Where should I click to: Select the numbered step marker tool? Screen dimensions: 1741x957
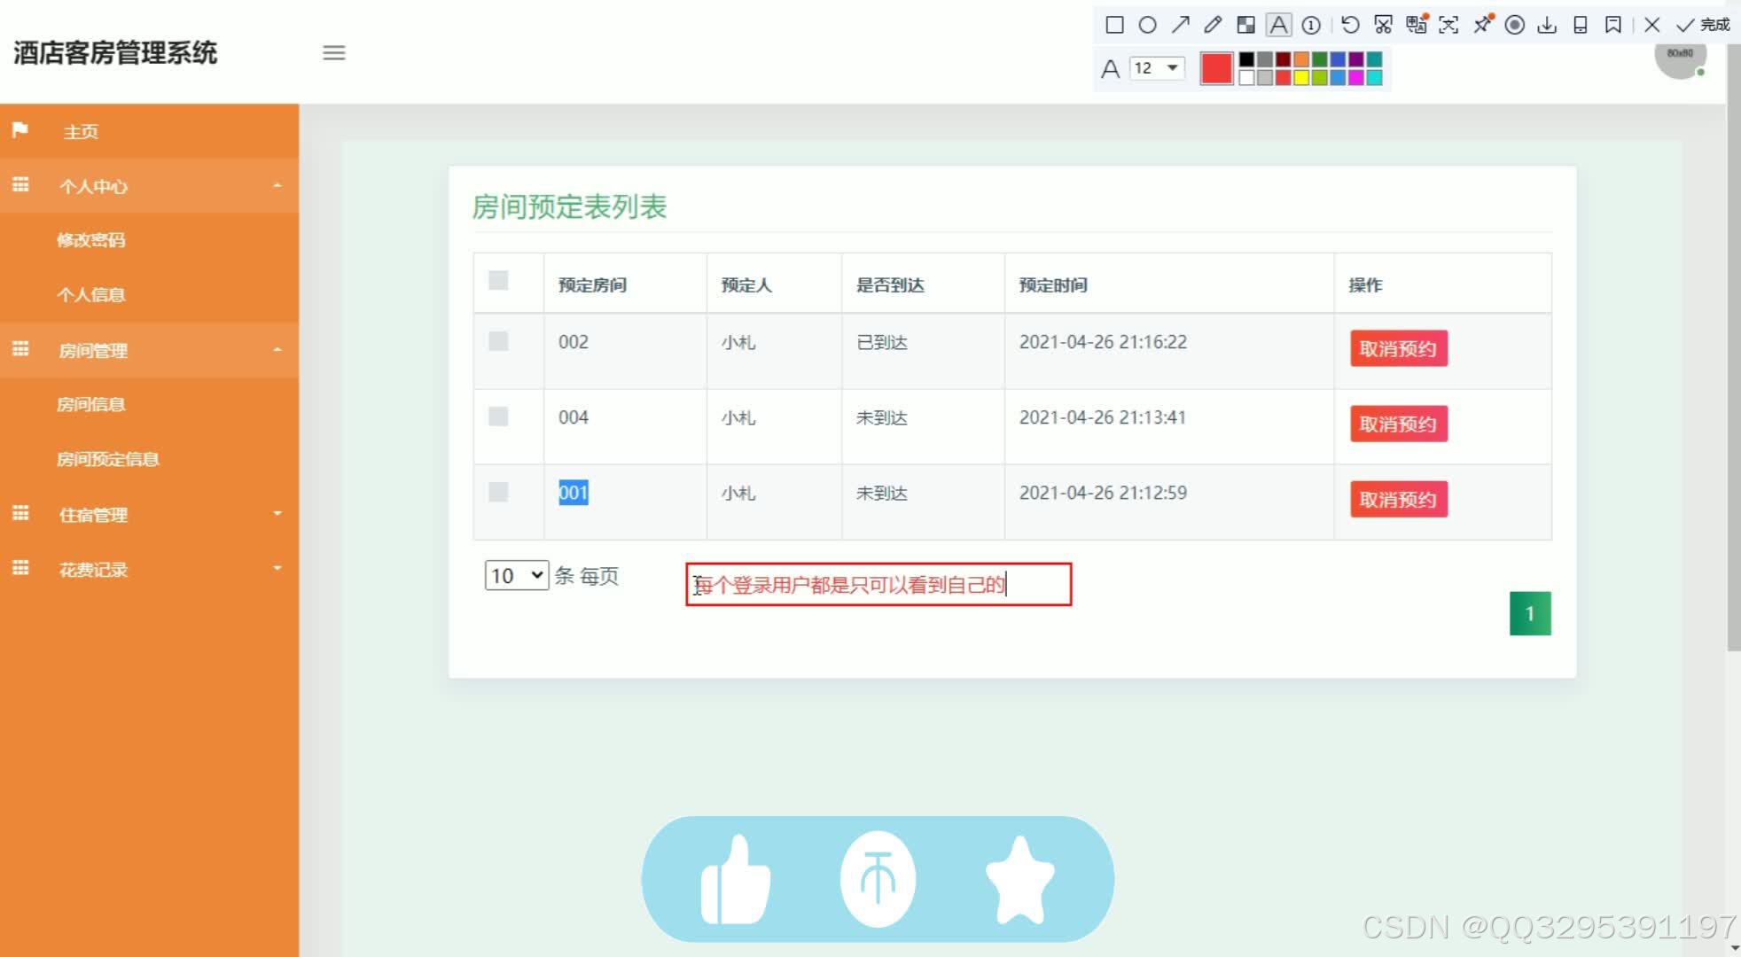[x=1311, y=25]
